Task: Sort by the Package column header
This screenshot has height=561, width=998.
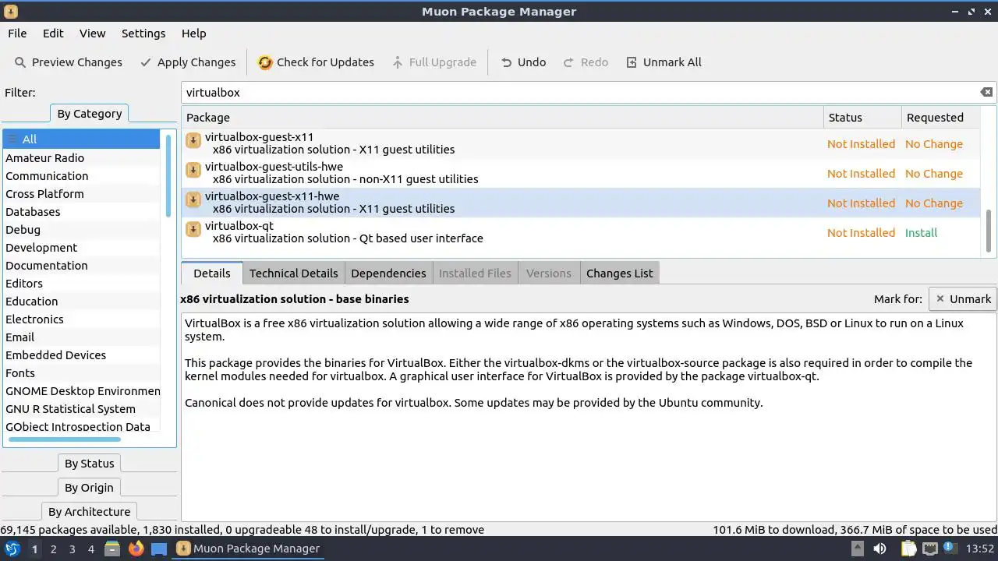Action: [x=502, y=118]
